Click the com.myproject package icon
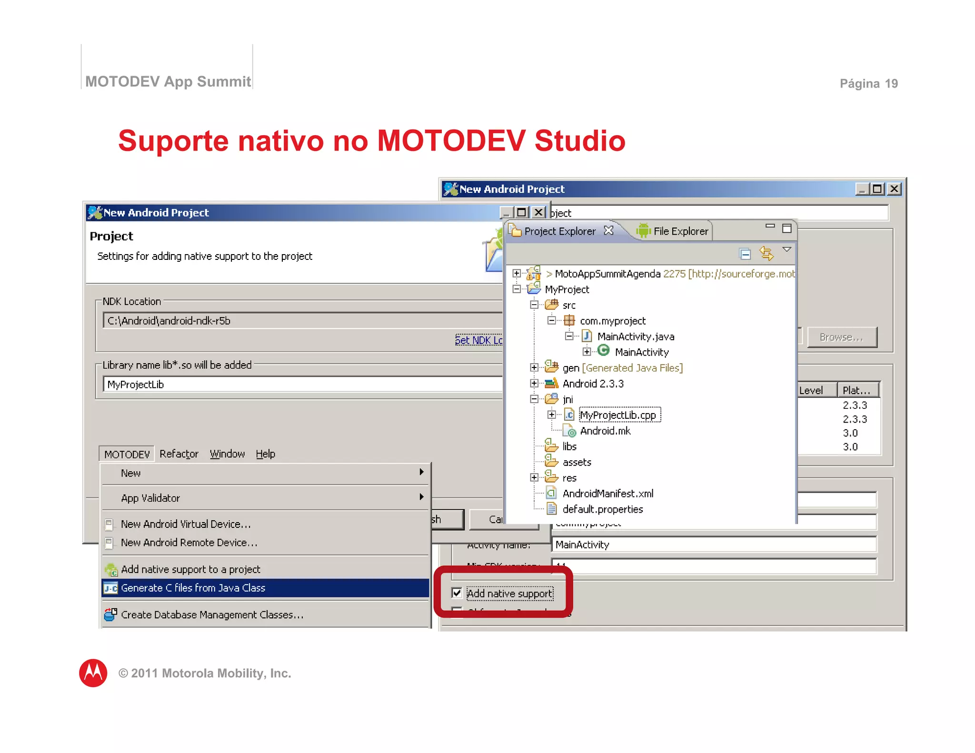 click(569, 320)
